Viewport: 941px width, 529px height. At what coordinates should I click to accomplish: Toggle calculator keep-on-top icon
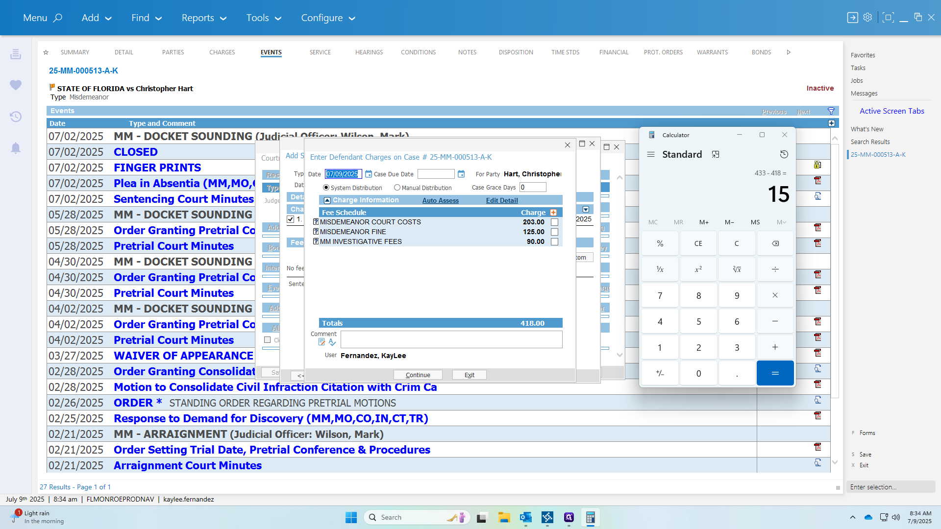[x=716, y=154]
